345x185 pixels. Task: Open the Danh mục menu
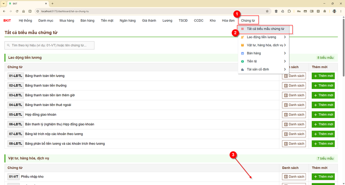pyautogui.click(x=46, y=21)
